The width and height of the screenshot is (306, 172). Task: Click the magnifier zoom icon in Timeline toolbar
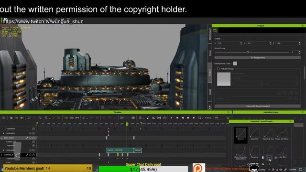140,118
